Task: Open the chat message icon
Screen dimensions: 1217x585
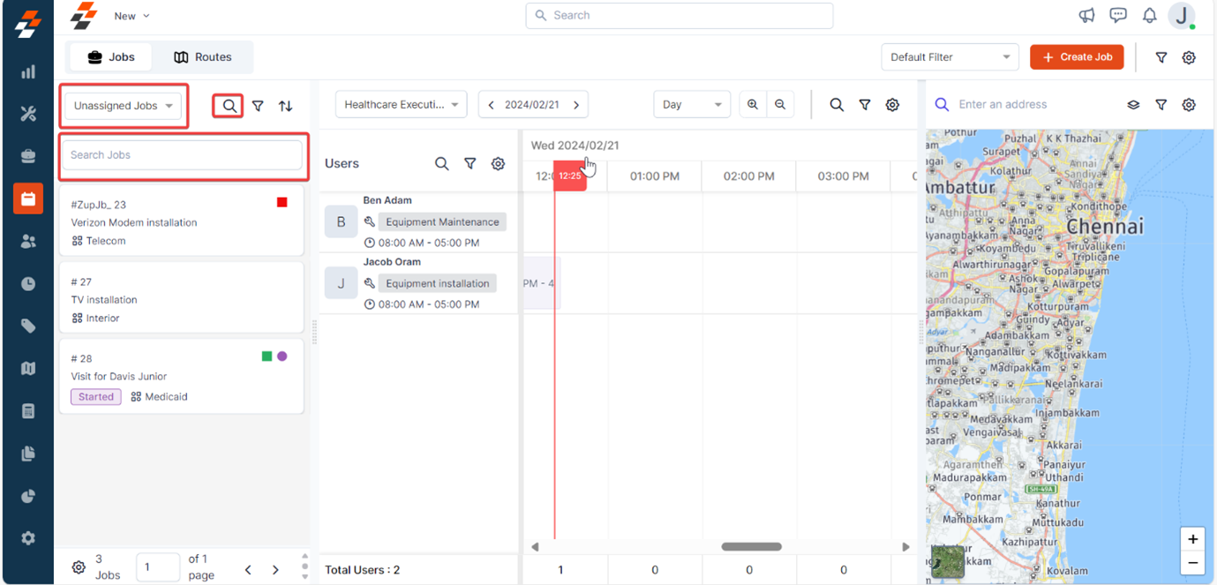Action: click(1118, 15)
